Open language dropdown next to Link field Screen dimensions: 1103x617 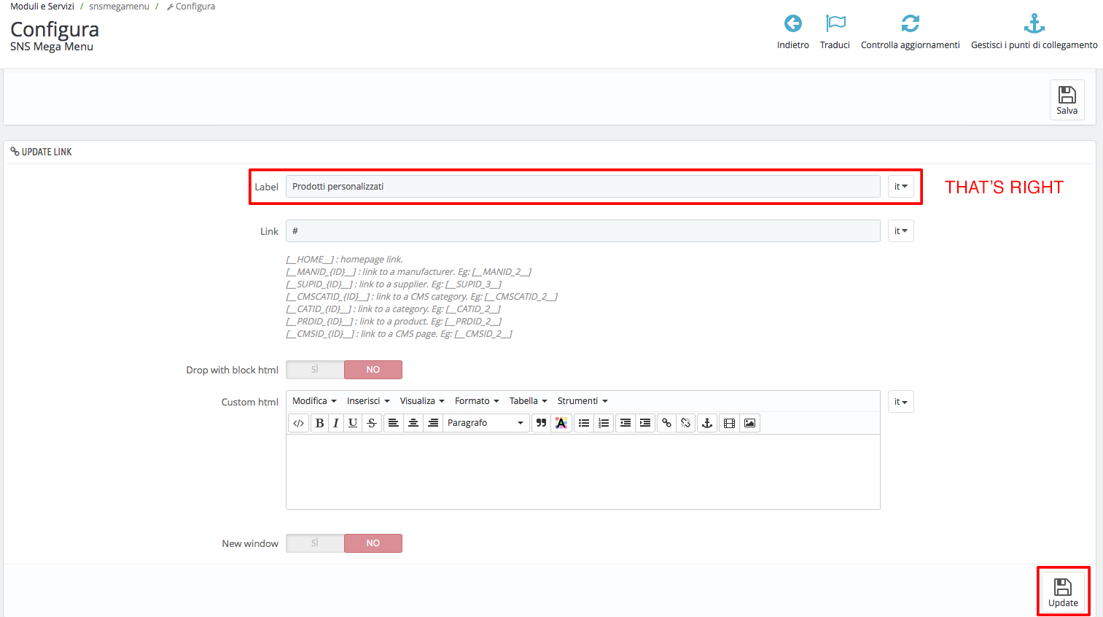tap(900, 231)
